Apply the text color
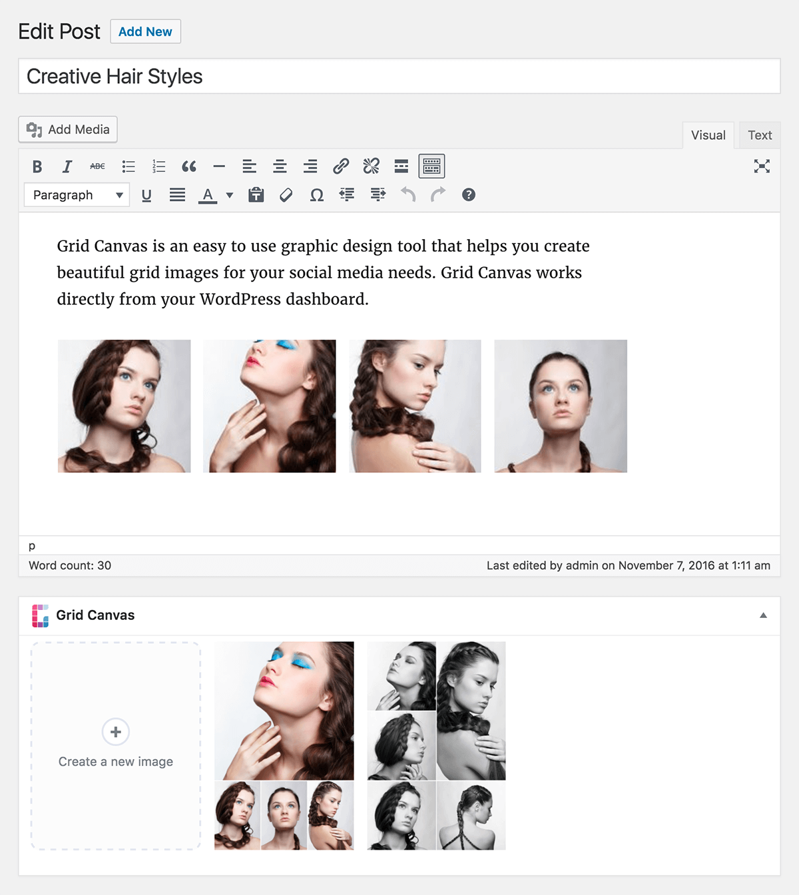 pyautogui.click(x=208, y=195)
